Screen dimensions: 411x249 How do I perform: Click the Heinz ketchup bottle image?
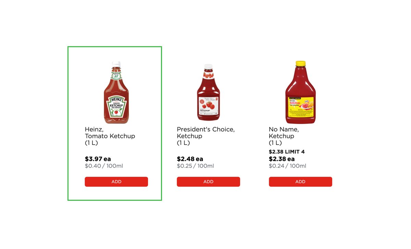116,93
